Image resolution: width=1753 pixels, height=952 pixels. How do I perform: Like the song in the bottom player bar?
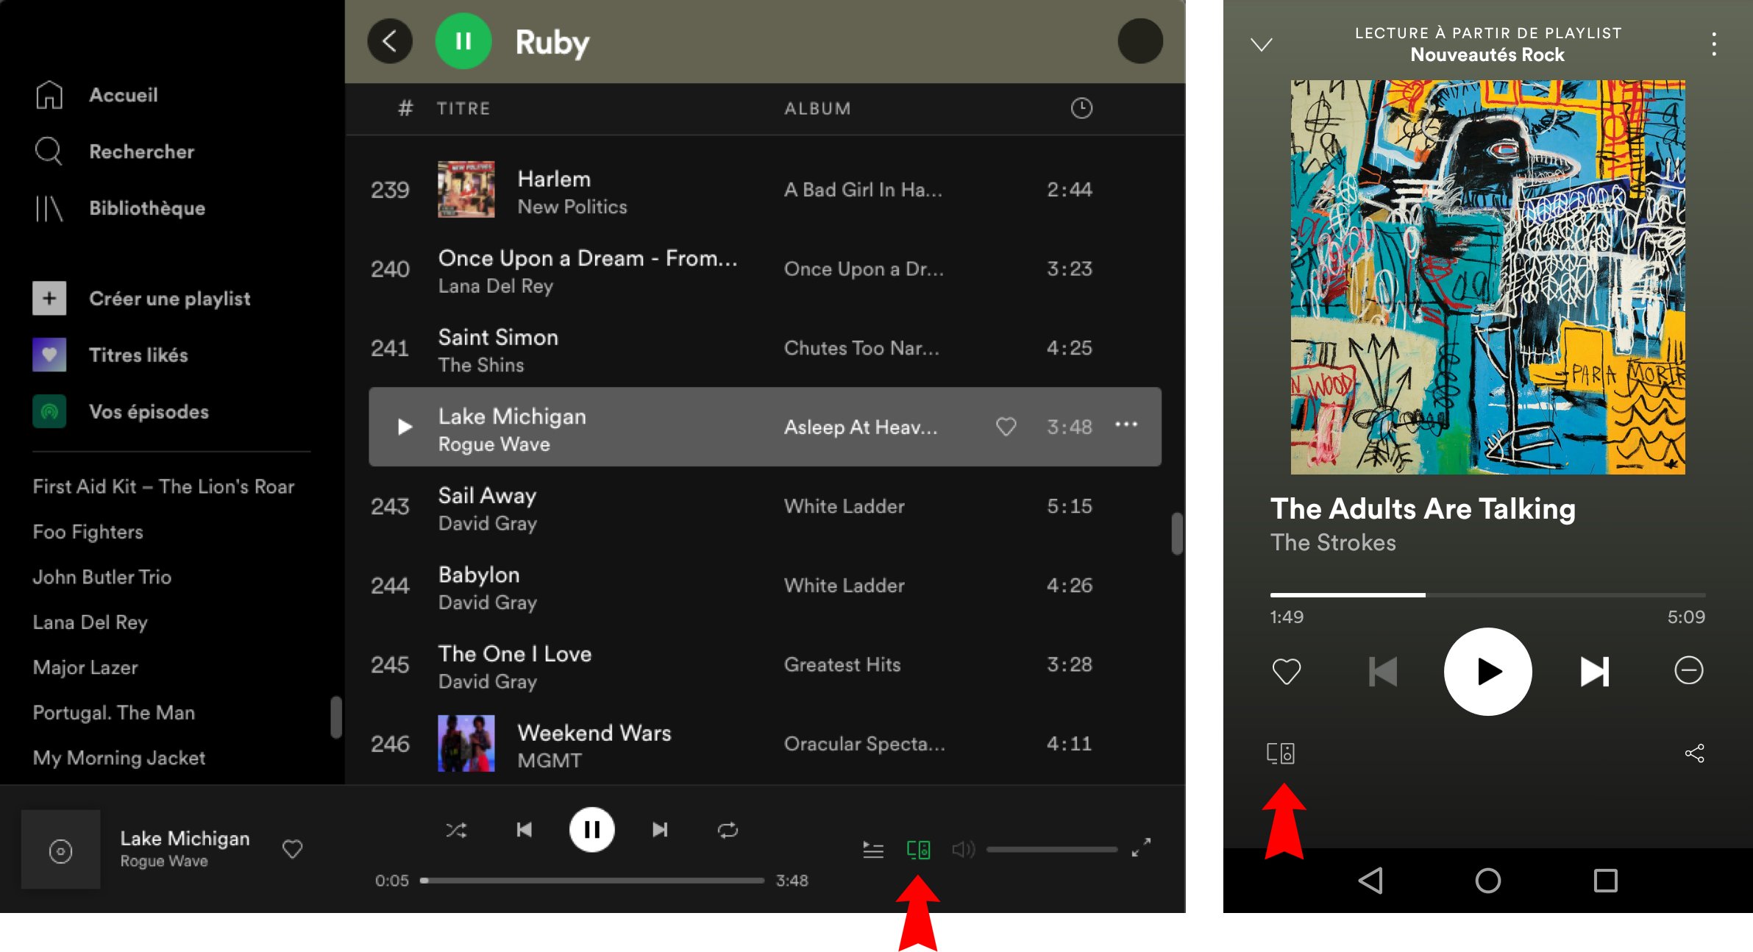[292, 849]
